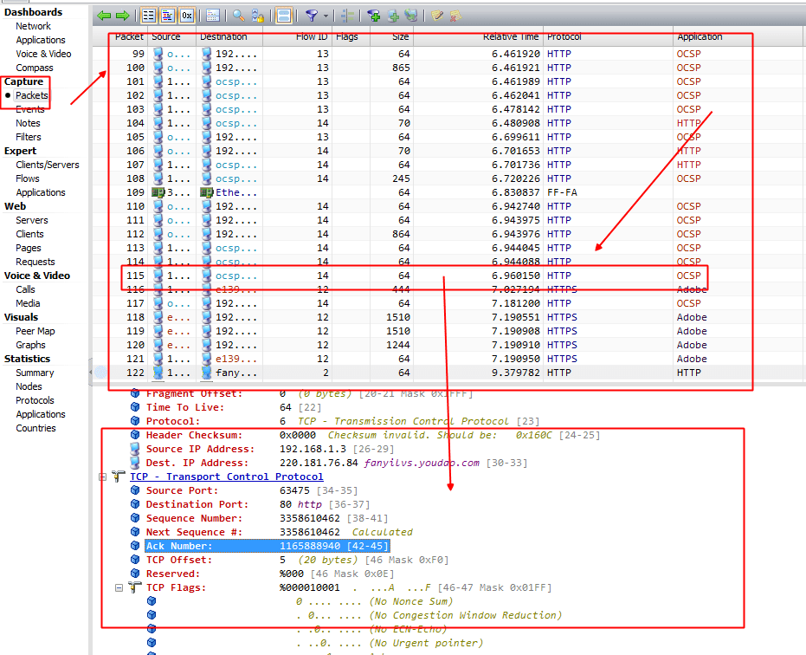This screenshot has width=806, height=655.
Task: Click the delete note icon
Action: tap(455, 16)
